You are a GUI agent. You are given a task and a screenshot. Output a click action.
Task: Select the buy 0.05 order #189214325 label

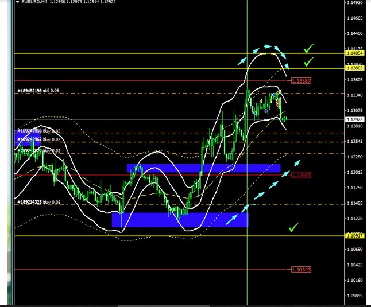[38, 202]
